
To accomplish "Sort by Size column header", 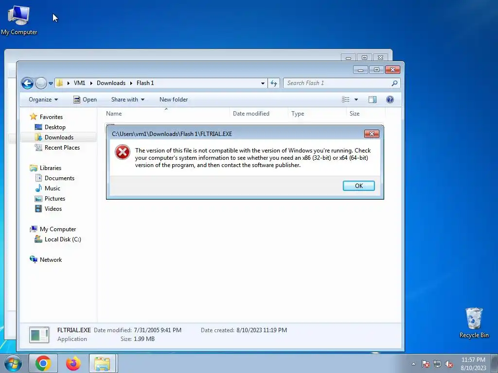I will pos(365,114).
